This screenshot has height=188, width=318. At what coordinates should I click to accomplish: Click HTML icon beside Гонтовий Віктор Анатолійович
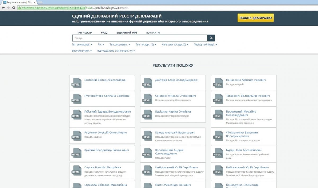[76, 83]
